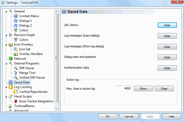
Task: Click the Log Caching database icon
Action: point(11,87)
